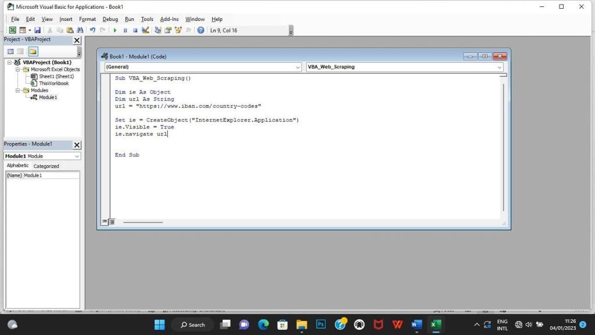Click the Redo toolbar icon
Screen dimensions: 595x335
(102, 30)
